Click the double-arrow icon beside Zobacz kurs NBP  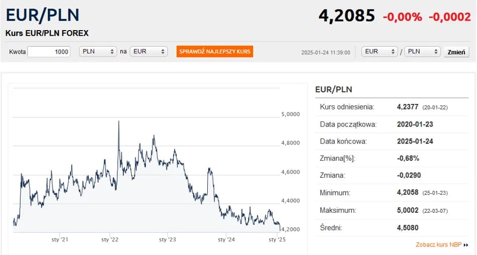pos(466,245)
